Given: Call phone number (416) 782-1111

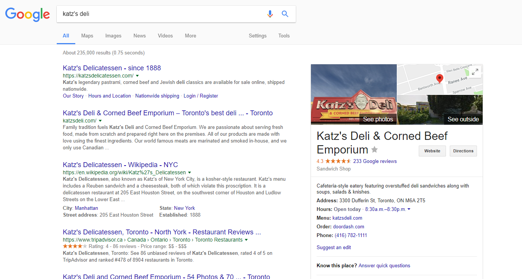Looking at the screenshot, I should tap(351, 236).
